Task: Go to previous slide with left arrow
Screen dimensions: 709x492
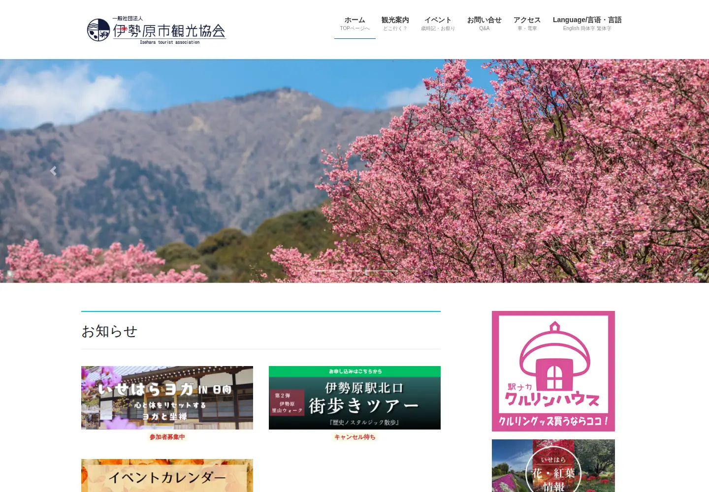Action: pos(53,171)
